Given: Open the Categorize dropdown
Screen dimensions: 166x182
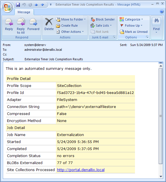Looking at the screenshot, I should tap(131, 19).
